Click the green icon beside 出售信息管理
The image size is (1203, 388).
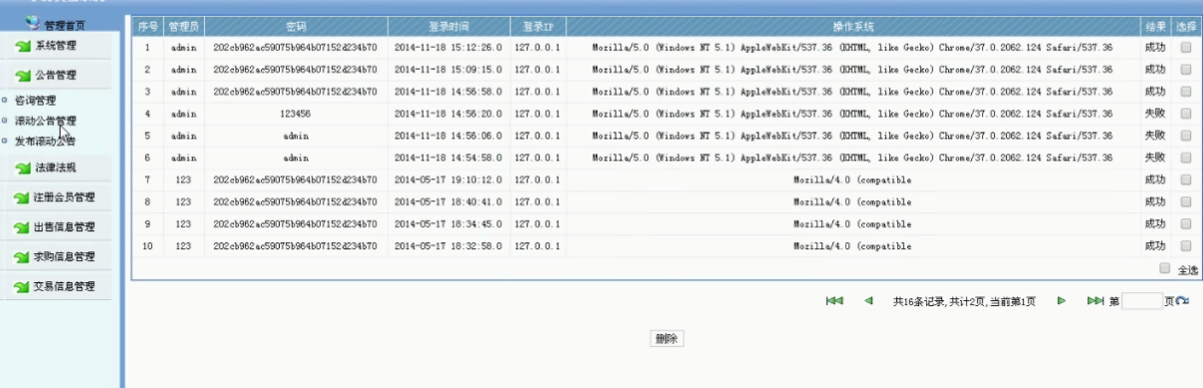[x=22, y=228]
